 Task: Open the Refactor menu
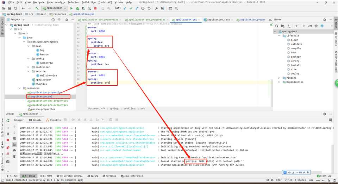pyautogui.click(x=73, y=2)
